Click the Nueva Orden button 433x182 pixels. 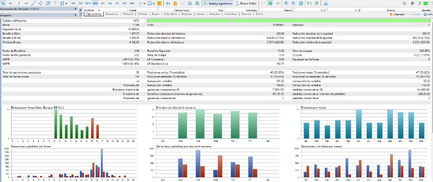tap(246, 3)
